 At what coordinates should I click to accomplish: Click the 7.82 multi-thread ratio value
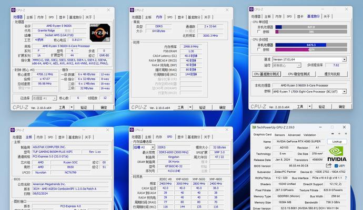click(x=336, y=66)
